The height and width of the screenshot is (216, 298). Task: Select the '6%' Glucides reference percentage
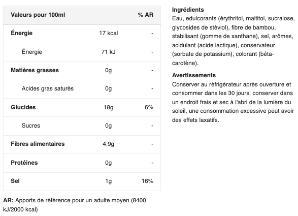(149, 107)
